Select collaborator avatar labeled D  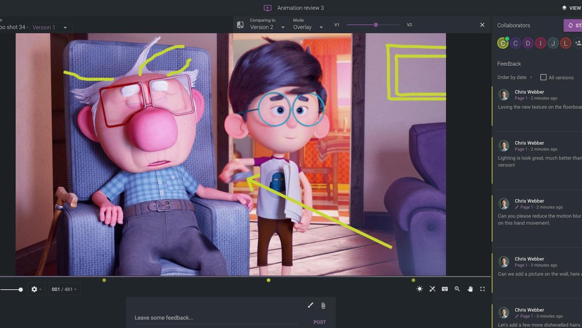pyautogui.click(x=528, y=43)
